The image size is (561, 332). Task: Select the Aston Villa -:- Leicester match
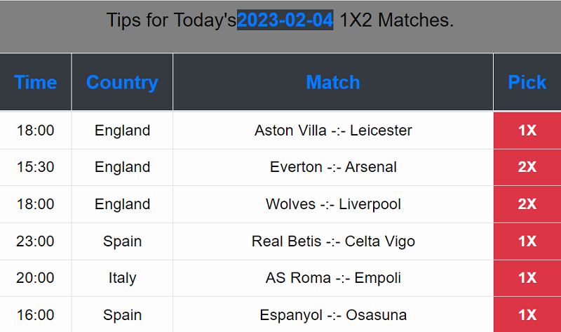point(333,131)
